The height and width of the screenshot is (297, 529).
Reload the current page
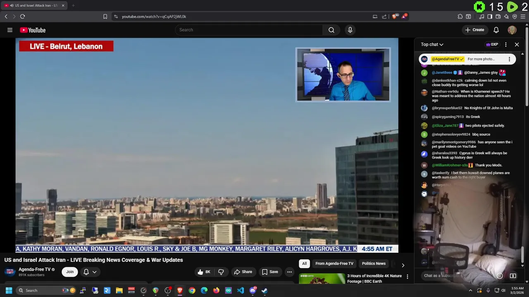(x=22, y=16)
